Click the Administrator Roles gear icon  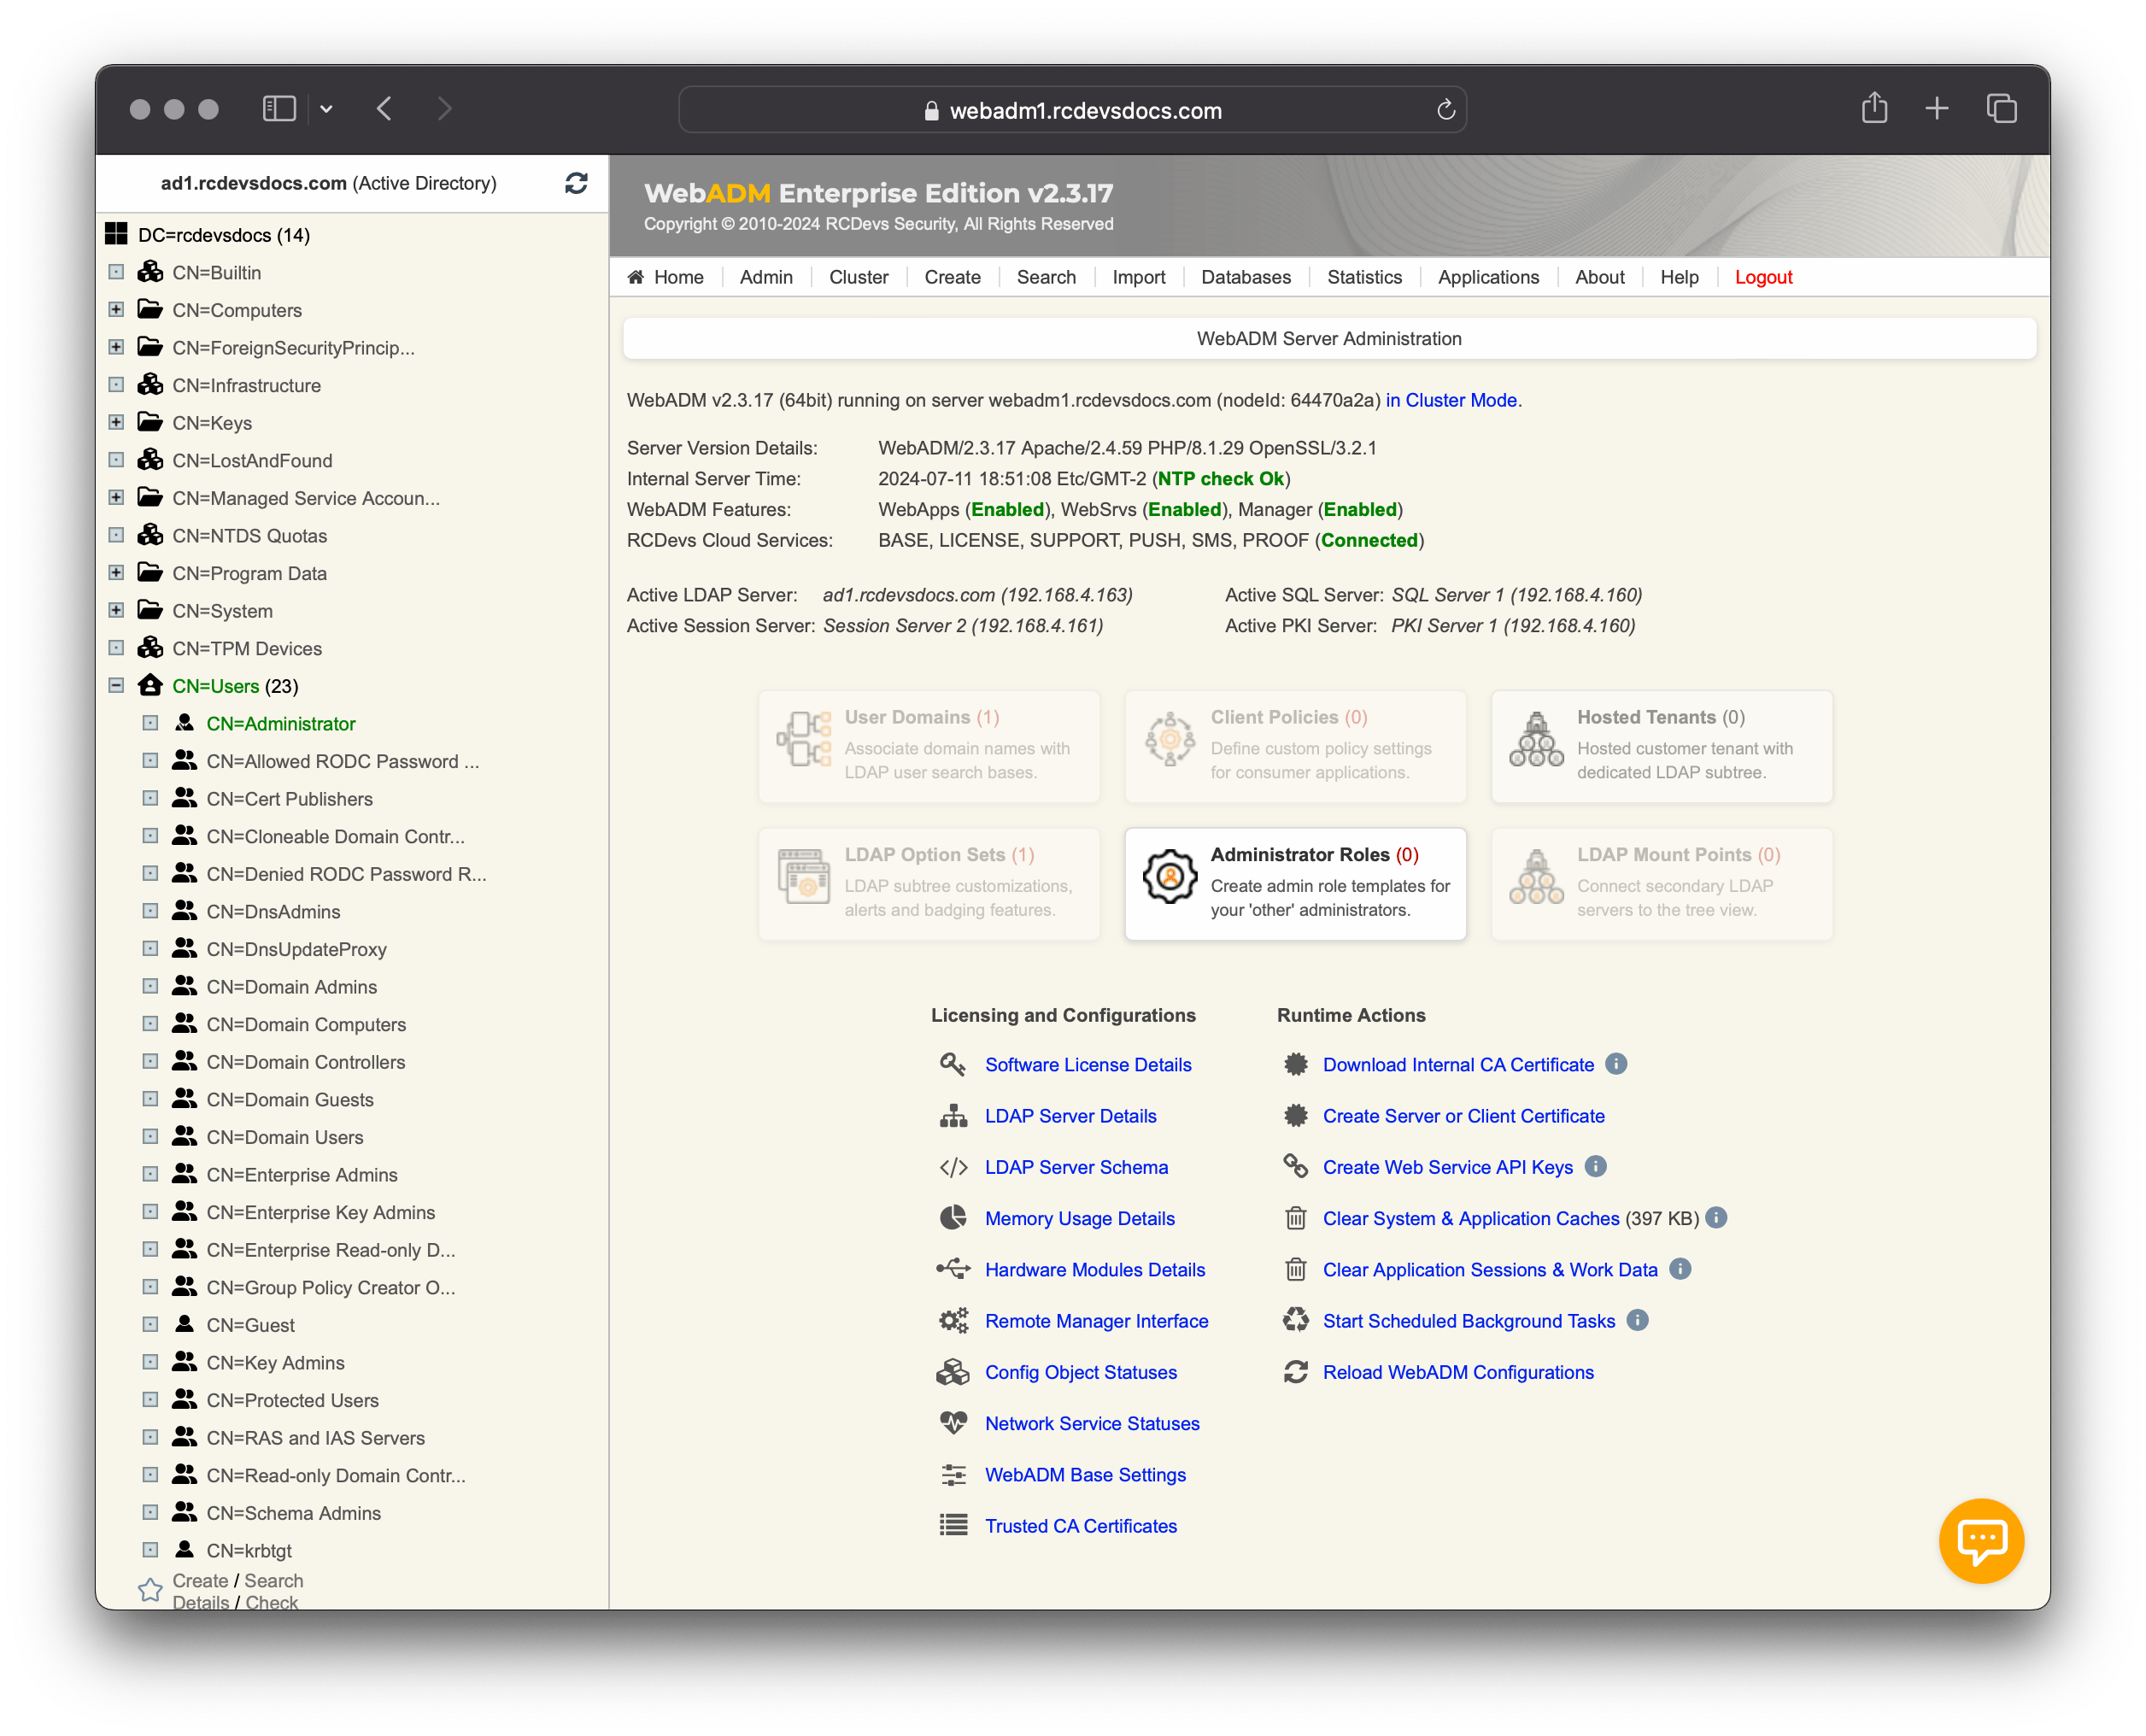coord(1169,877)
